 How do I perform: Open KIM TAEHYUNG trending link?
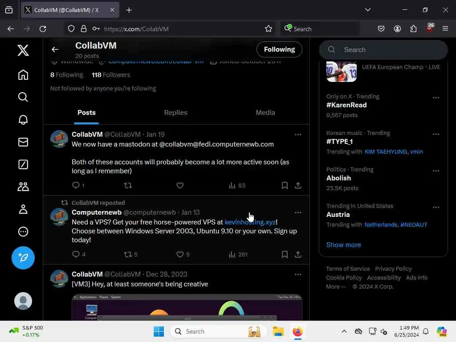click(386, 152)
